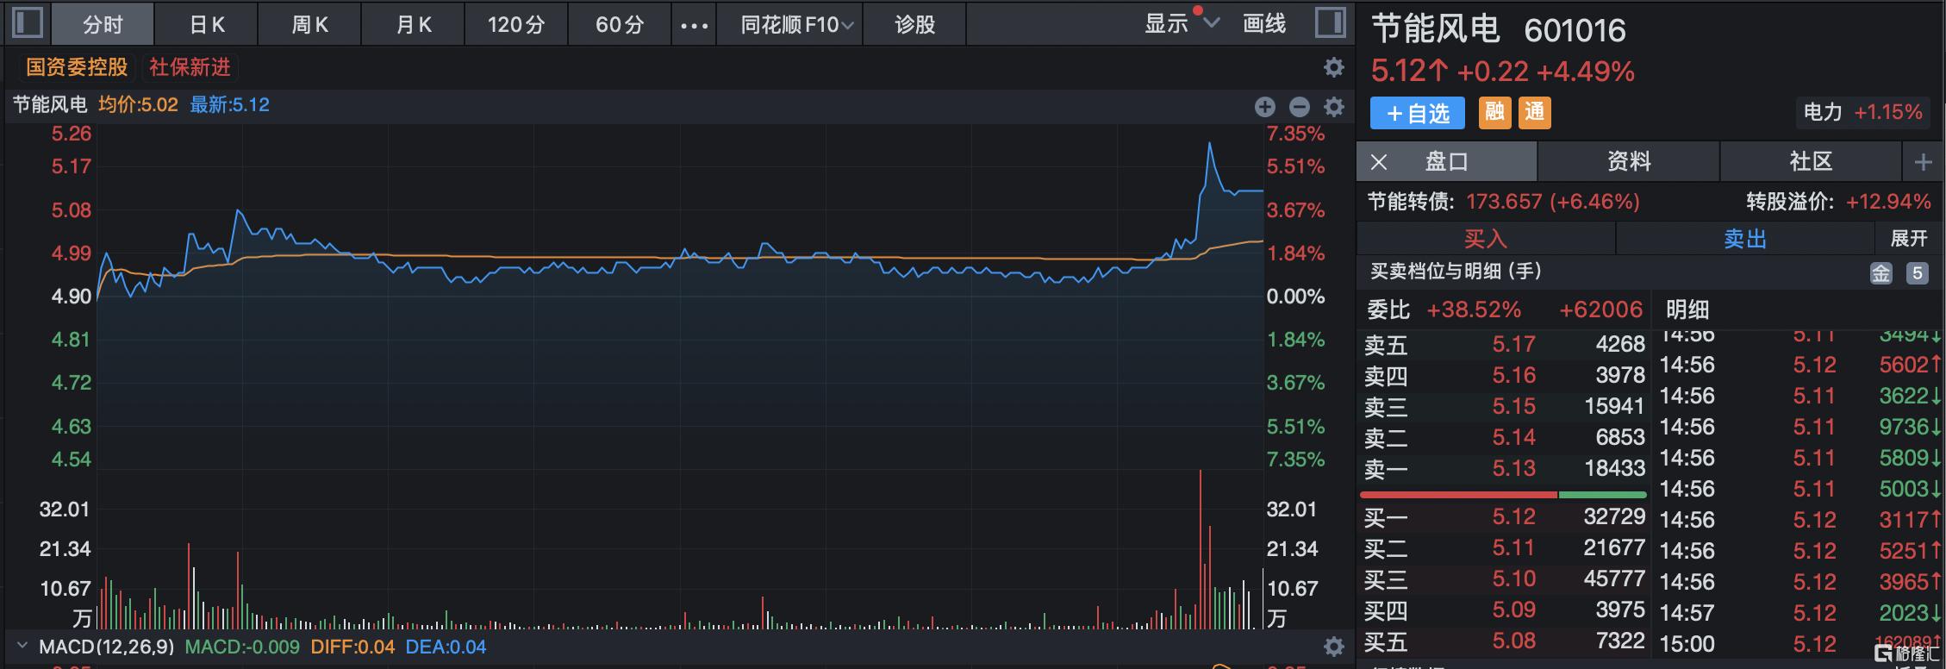
Task: Open the 诊股 stock diagnosis tab
Action: click(914, 25)
